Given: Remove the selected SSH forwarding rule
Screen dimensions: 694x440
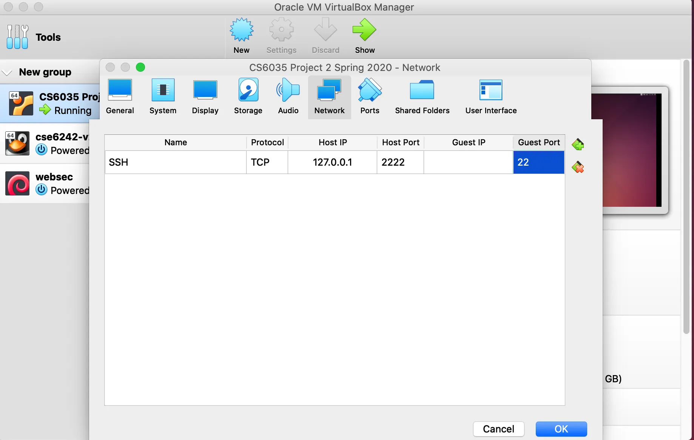Looking at the screenshot, I should (578, 167).
